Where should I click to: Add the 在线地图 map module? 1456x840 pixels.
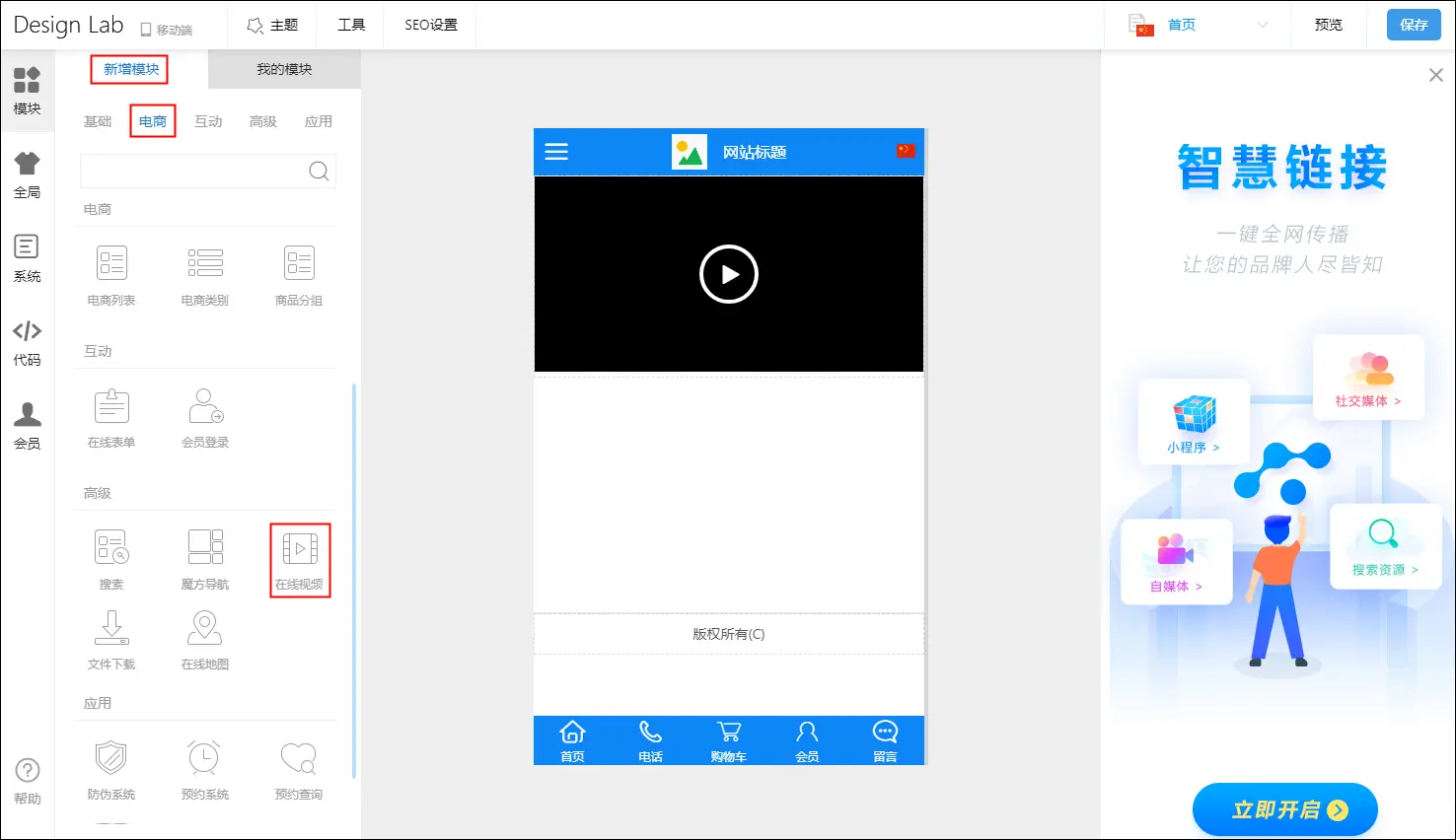tap(205, 639)
